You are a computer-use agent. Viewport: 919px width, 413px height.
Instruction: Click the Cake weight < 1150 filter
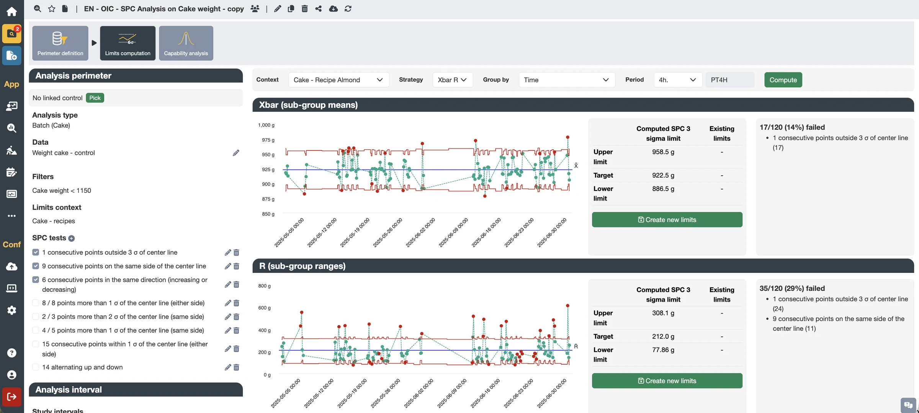pyautogui.click(x=62, y=191)
